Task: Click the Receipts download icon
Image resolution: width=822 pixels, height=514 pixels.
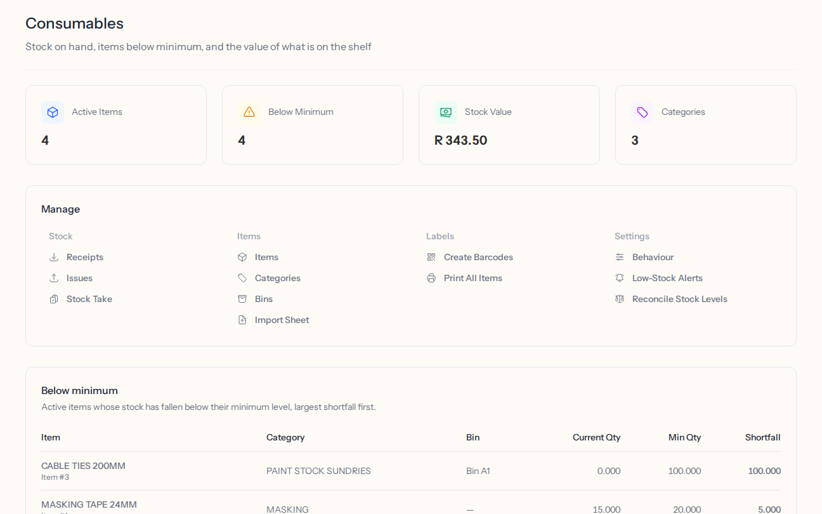Action: pos(54,257)
